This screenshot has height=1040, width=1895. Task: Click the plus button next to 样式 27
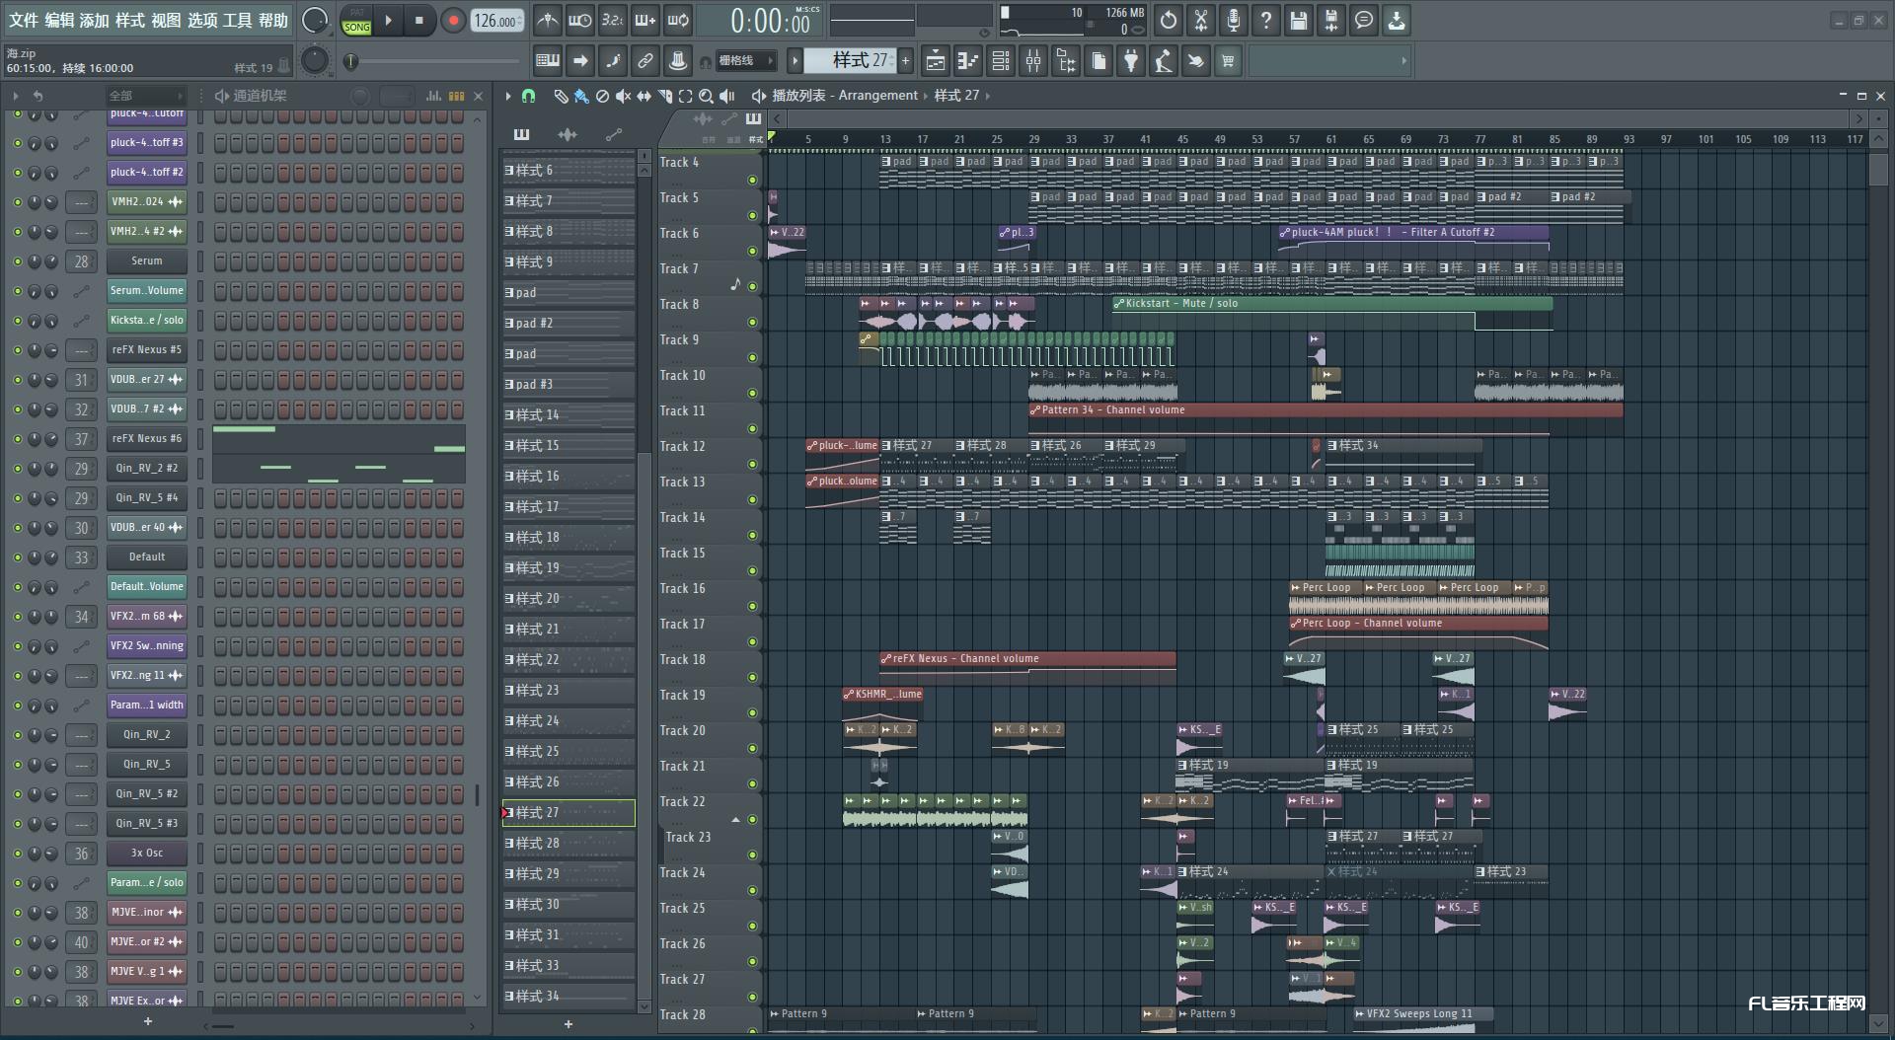tap(905, 61)
